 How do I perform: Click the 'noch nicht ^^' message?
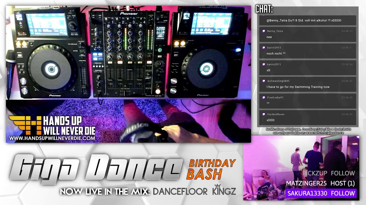tap(276, 54)
